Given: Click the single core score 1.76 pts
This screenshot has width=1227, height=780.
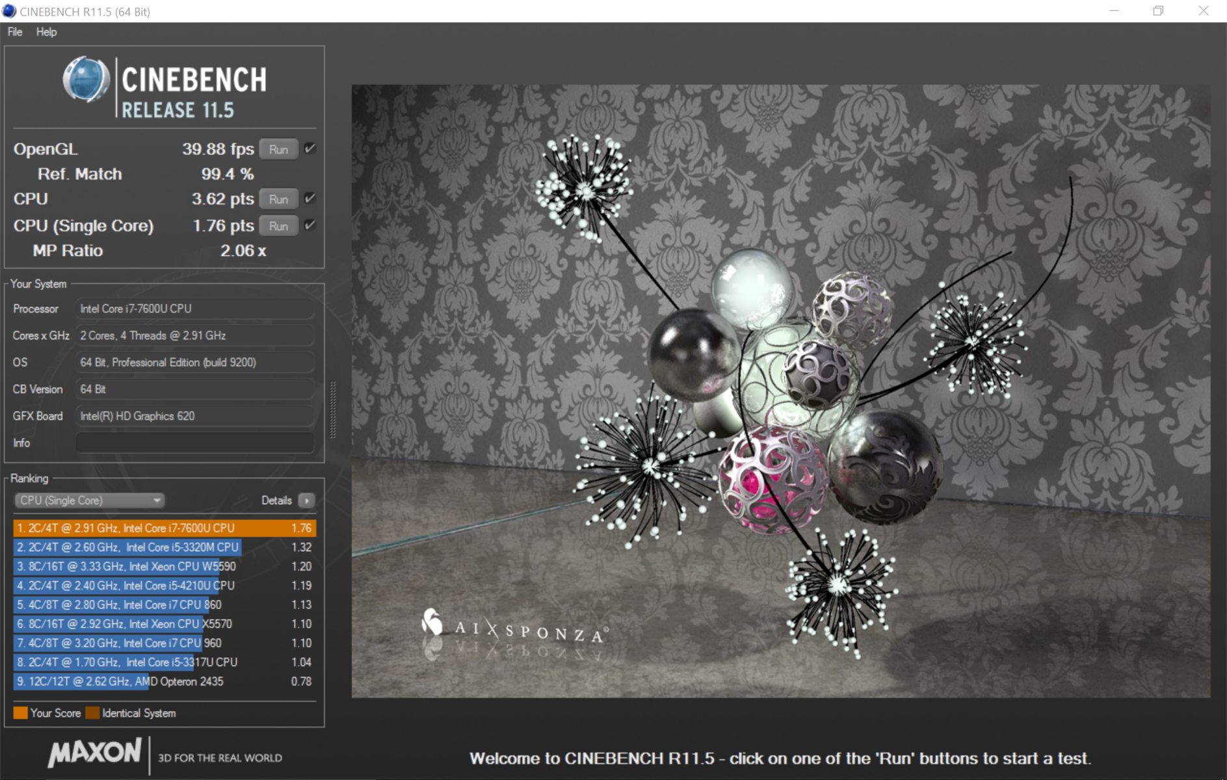Looking at the screenshot, I should point(223,226).
